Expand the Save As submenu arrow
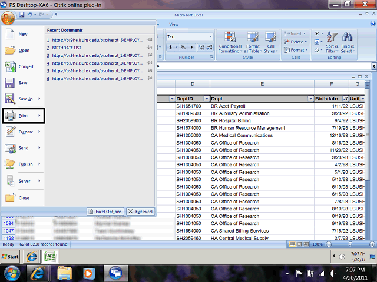This screenshot has width=377, height=282. click(39, 99)
